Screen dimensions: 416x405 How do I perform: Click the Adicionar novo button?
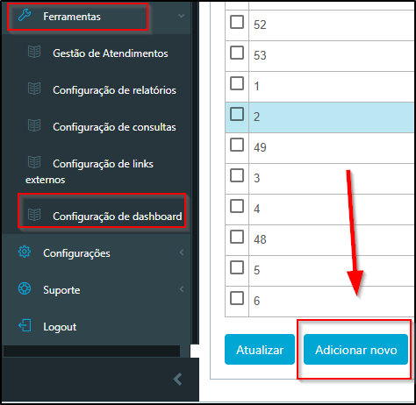point(355,350)
